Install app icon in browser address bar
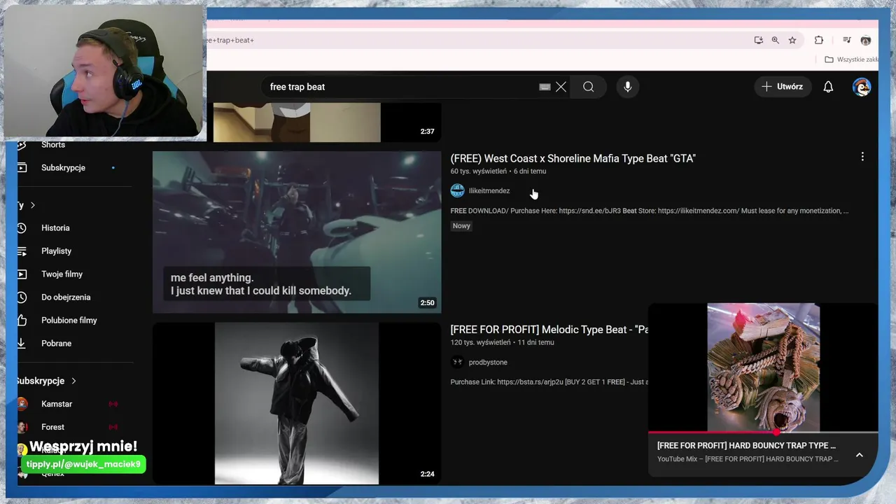Viewport: 896px width, 504px height. [x=758, y=40]
